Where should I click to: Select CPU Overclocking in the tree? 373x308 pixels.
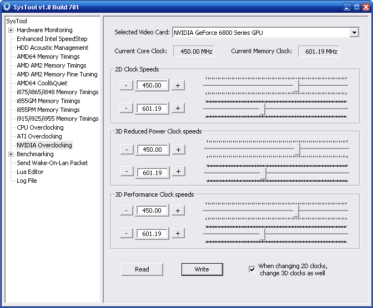[40, 127]
